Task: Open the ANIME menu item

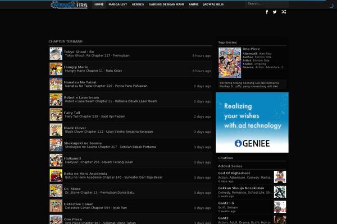Action: [193, 4]
